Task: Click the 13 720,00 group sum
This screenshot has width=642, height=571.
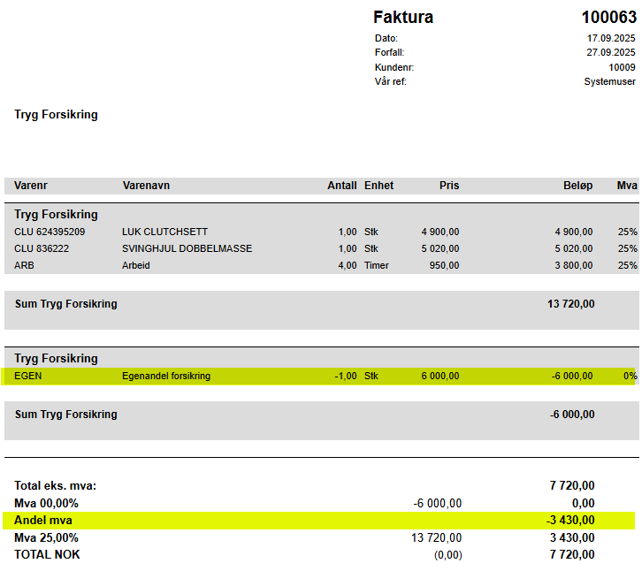Action: pos(570,304)
